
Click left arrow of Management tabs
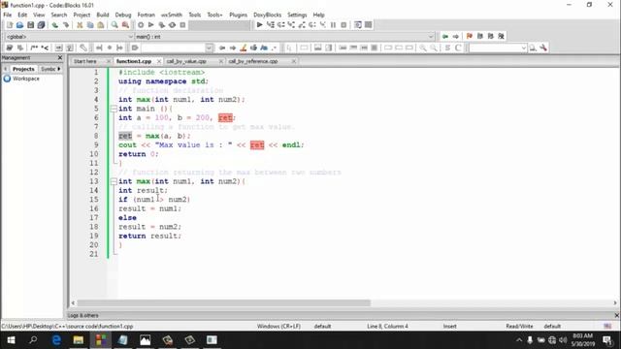[x=6, y=69]
